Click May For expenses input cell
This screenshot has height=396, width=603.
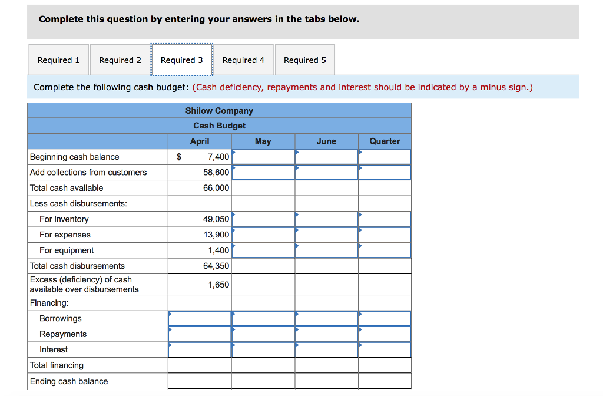tap(263, 235)
